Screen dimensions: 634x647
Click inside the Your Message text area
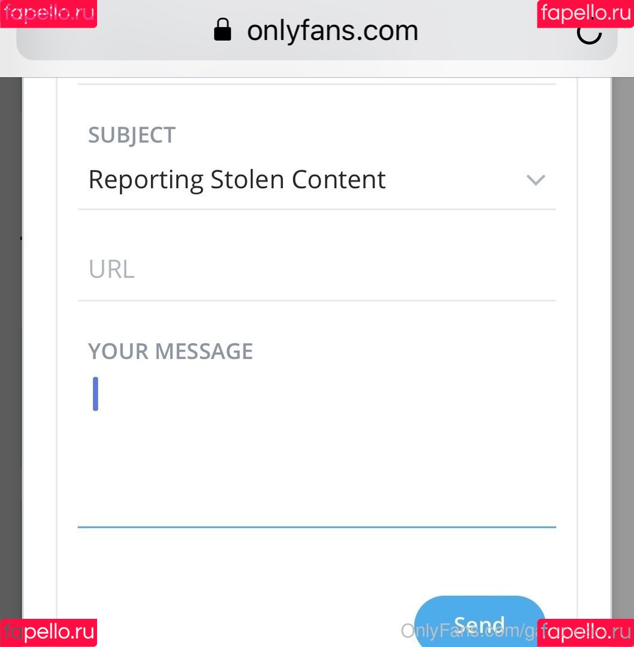316,446
